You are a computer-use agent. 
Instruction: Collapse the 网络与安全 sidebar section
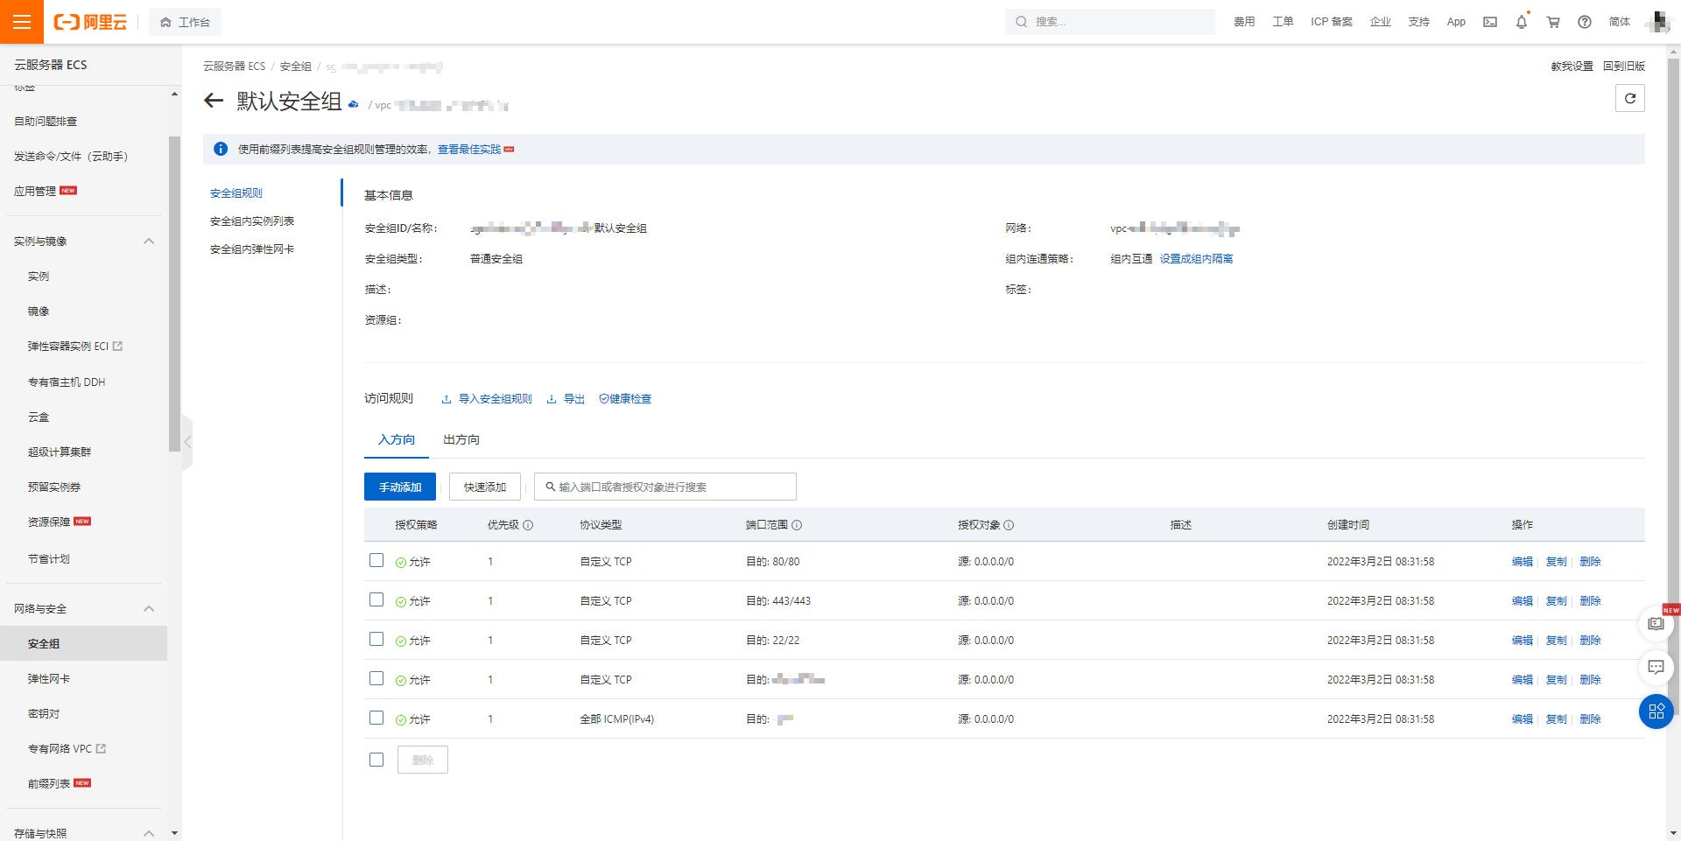click(149, 609)
